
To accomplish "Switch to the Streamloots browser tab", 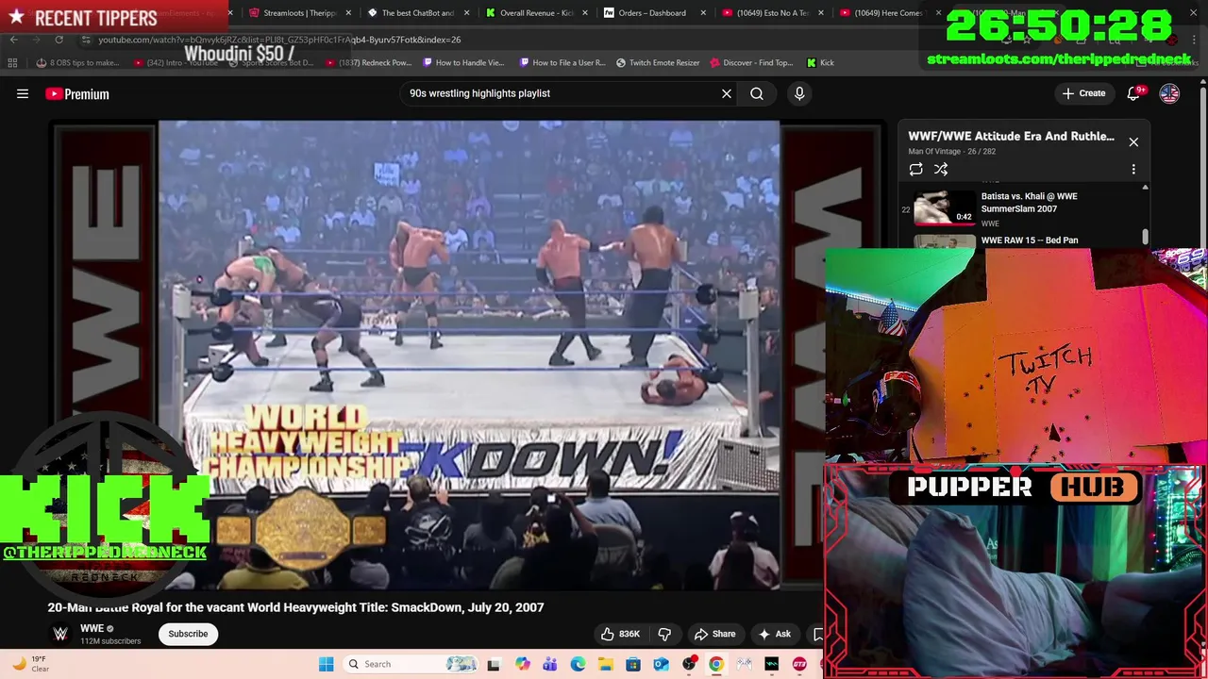I will [300, 13].
